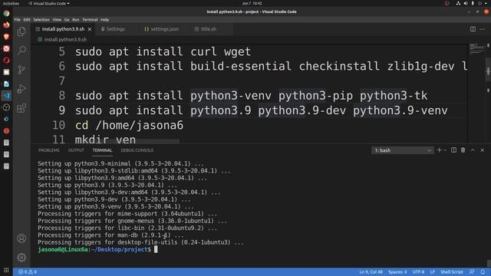Screen dimensions: 491x276
Task: Maximize the terminal panel size
Action: [473, 150]
